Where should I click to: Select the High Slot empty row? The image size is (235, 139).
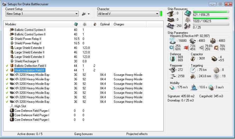83,106
